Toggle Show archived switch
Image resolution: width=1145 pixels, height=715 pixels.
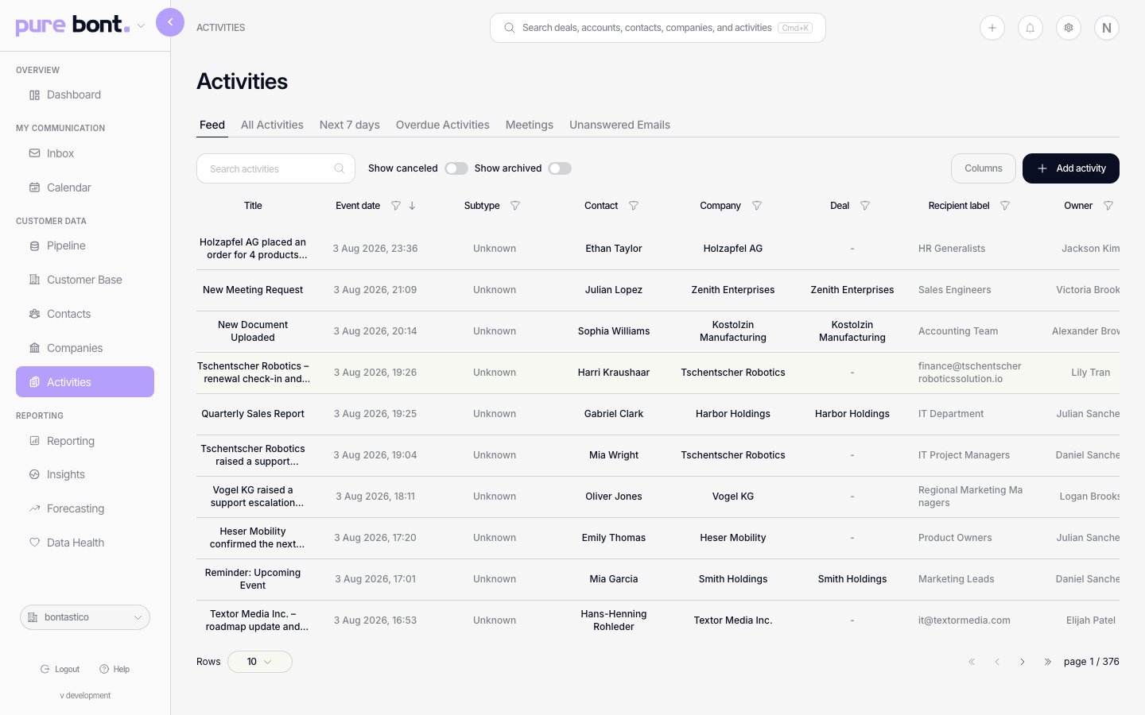(x=560, y=168)
